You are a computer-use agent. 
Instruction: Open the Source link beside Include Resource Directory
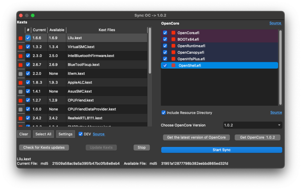pos(276,112)
